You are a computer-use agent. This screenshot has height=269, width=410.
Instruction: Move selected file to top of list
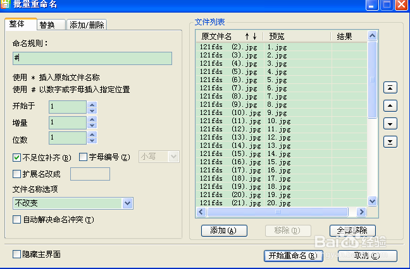(390, 88)
